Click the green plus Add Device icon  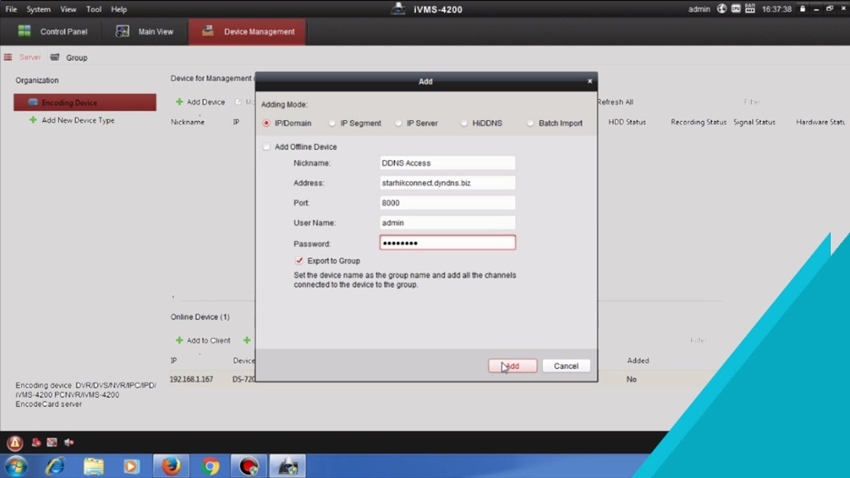click(179, 102)
